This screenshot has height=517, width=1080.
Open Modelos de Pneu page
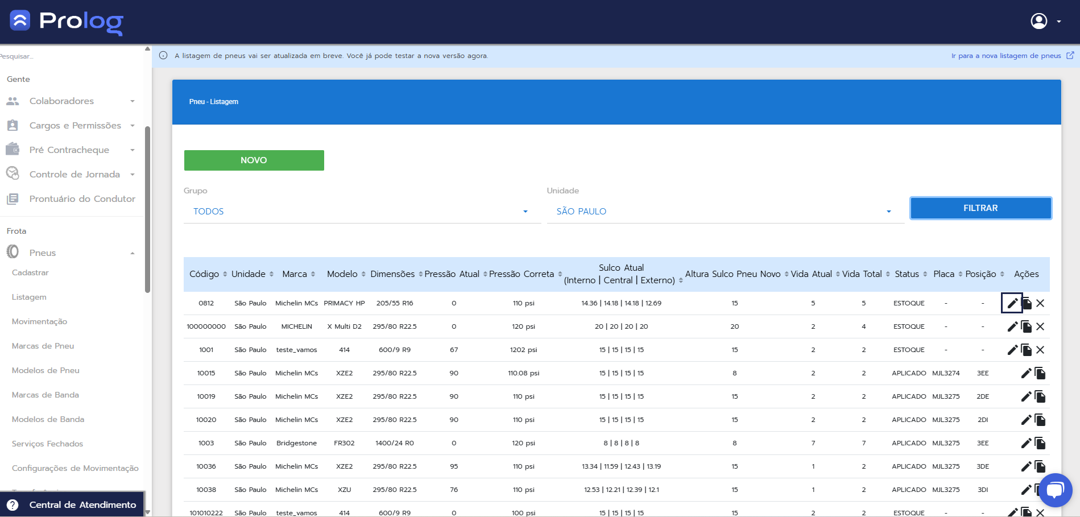[45, 371]
